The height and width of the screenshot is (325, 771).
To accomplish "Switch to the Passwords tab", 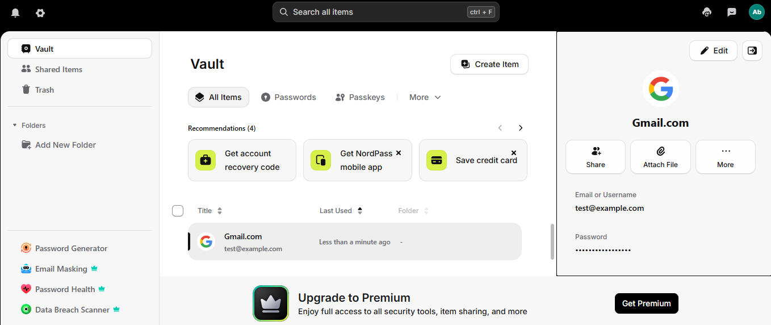I will (288, 97).
